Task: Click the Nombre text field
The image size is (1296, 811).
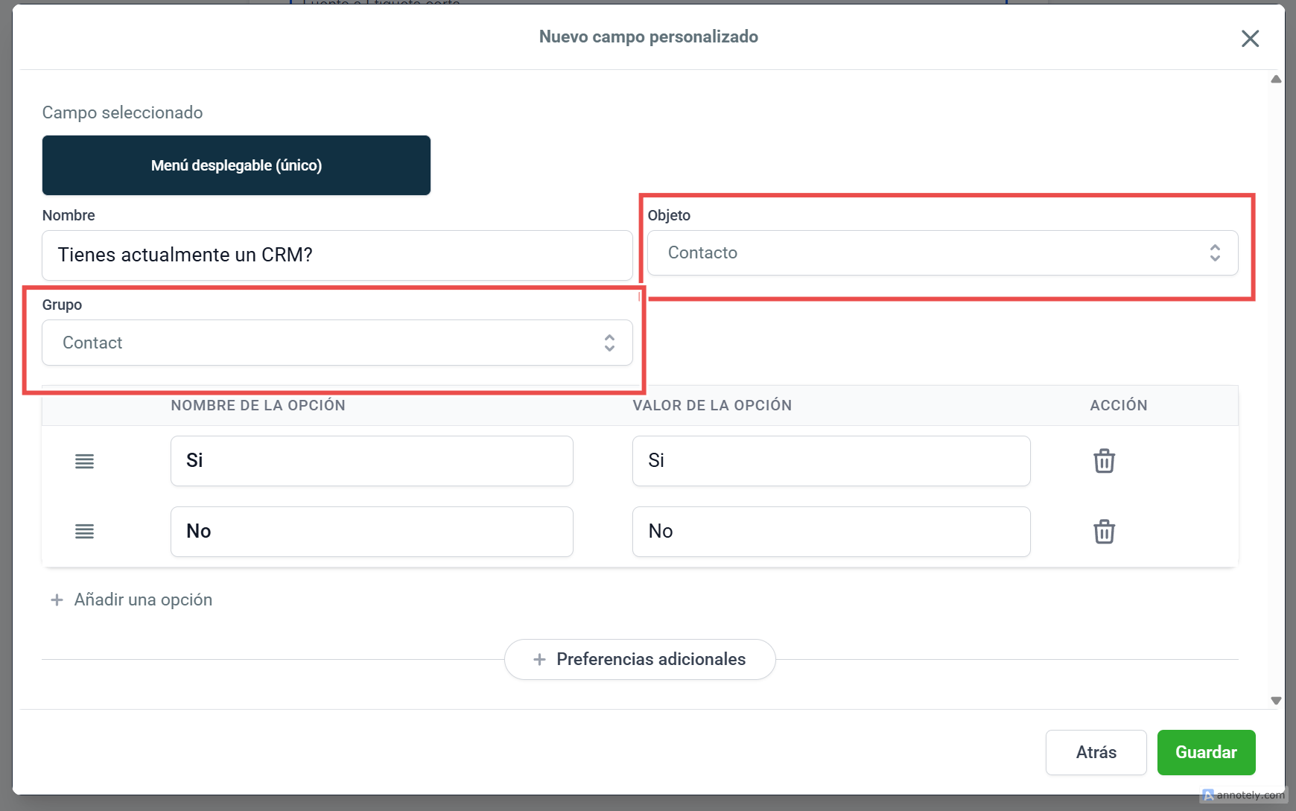Action: click(x=337, y=255)
